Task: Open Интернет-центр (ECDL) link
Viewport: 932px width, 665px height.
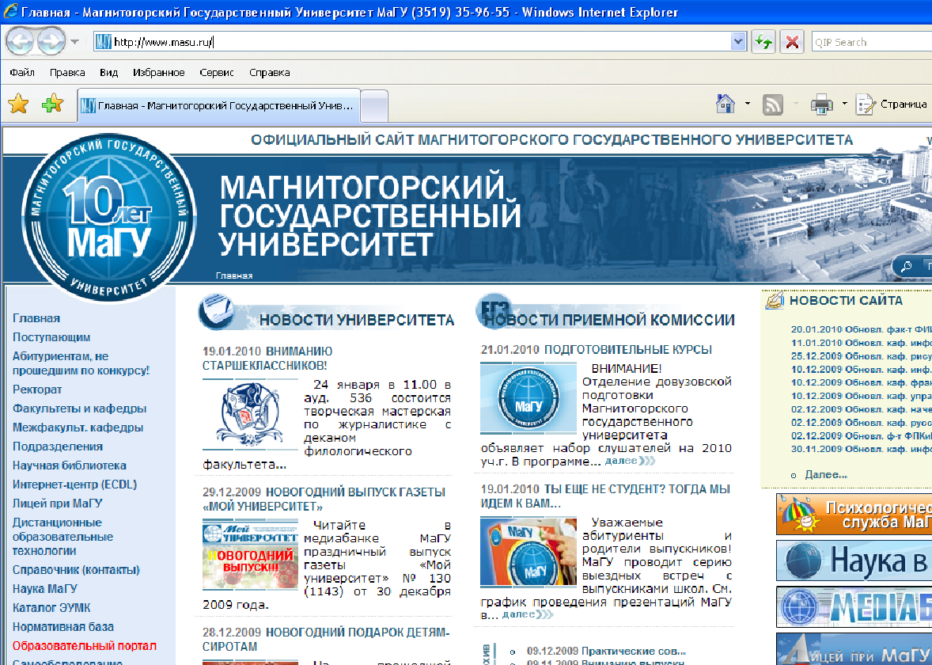Action: tap(75, 484)
